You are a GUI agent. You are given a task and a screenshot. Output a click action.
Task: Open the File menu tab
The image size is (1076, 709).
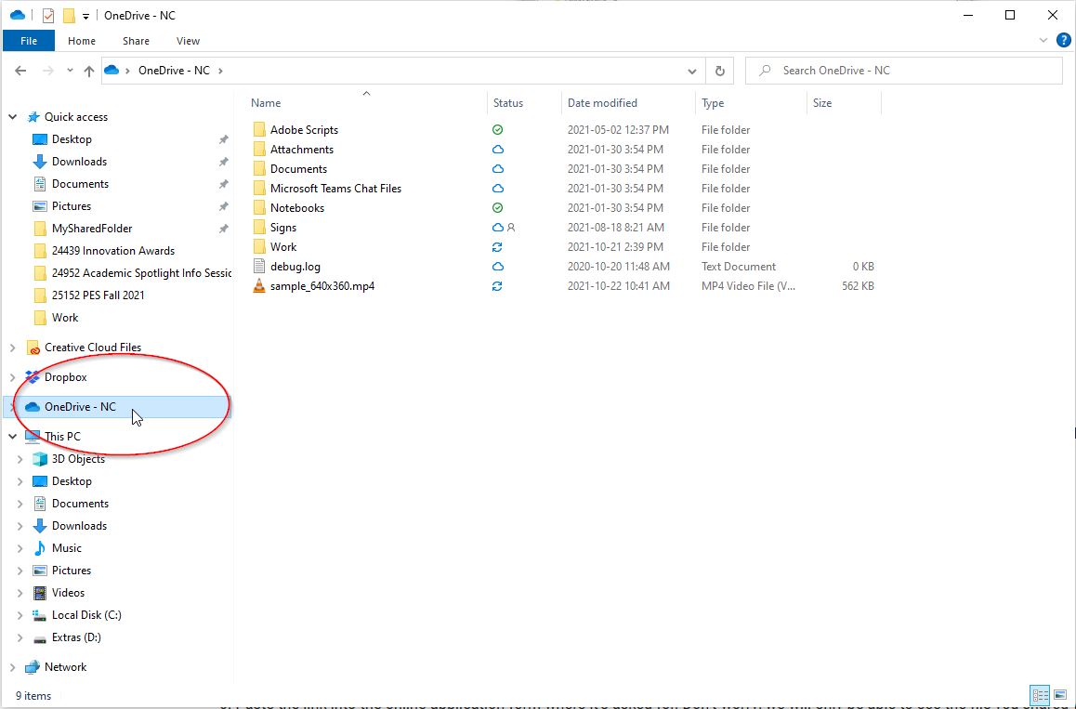pos(29,41)
